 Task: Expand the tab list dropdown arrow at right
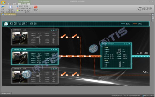tap(150, 15)
